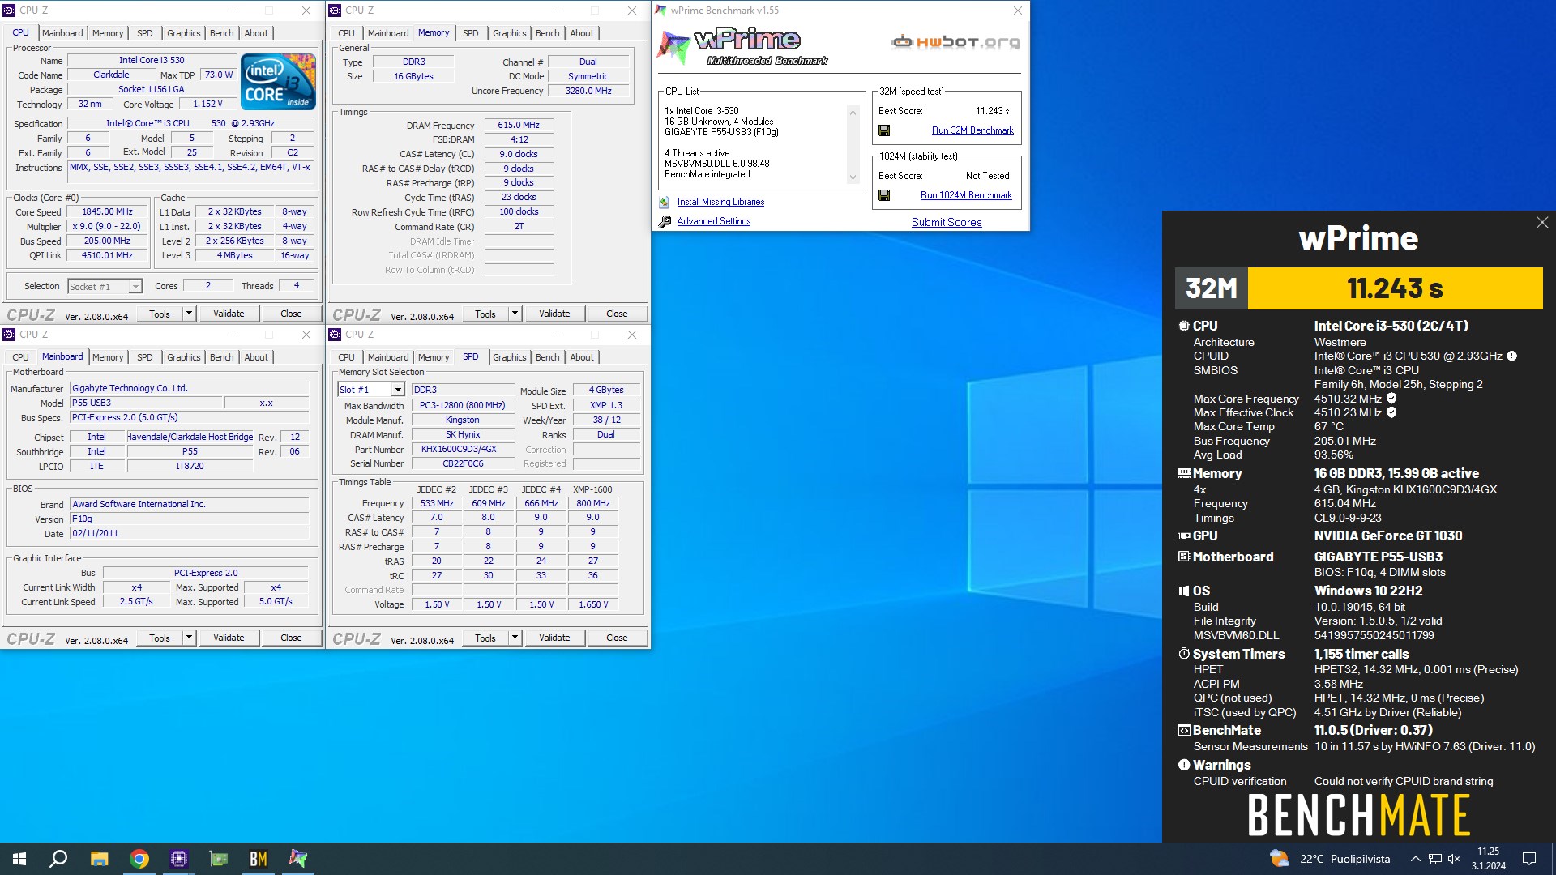The width and height of the screenshot is (1556, 875).
Task: Click the save icon for 1024M best score
Action: (884, 195)
